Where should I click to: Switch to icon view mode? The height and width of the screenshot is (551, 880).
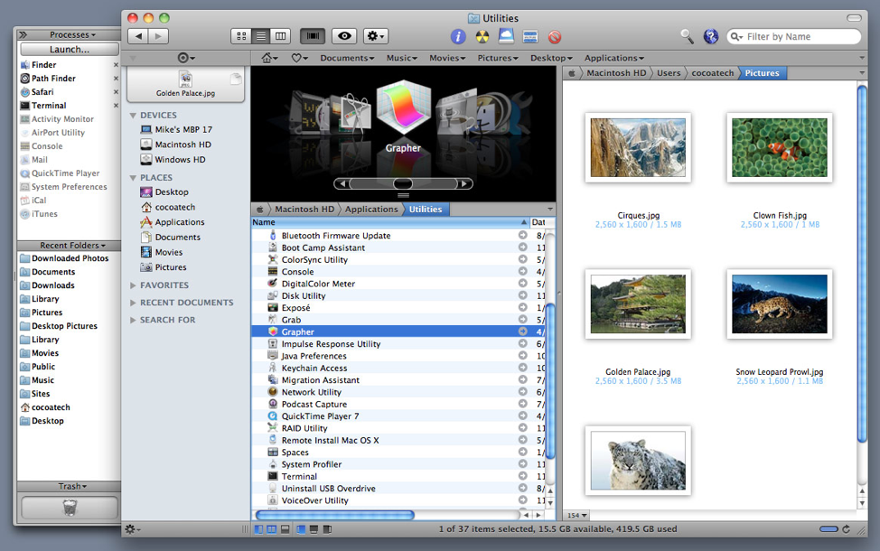coord(240,36)
